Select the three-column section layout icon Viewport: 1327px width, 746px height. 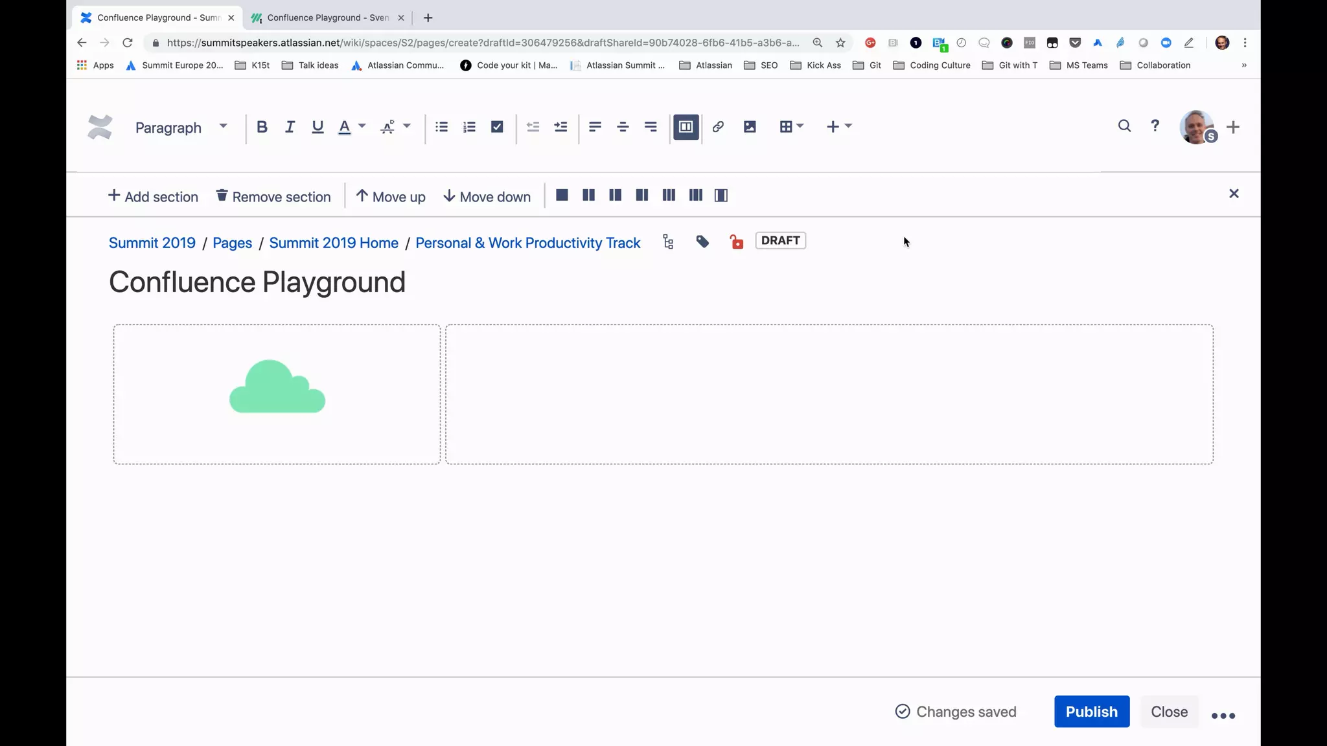pos(669,196)
